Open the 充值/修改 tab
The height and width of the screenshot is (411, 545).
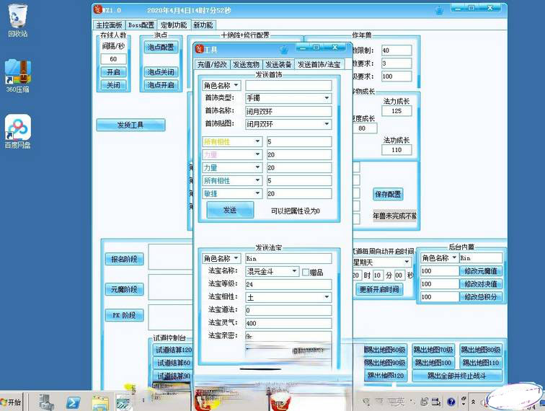(x=213, y=64)
